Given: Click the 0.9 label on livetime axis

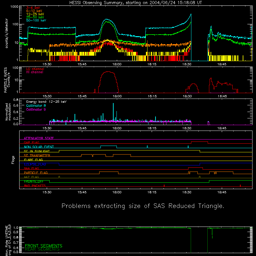Looking at the screenshot, I should point(16,232).
